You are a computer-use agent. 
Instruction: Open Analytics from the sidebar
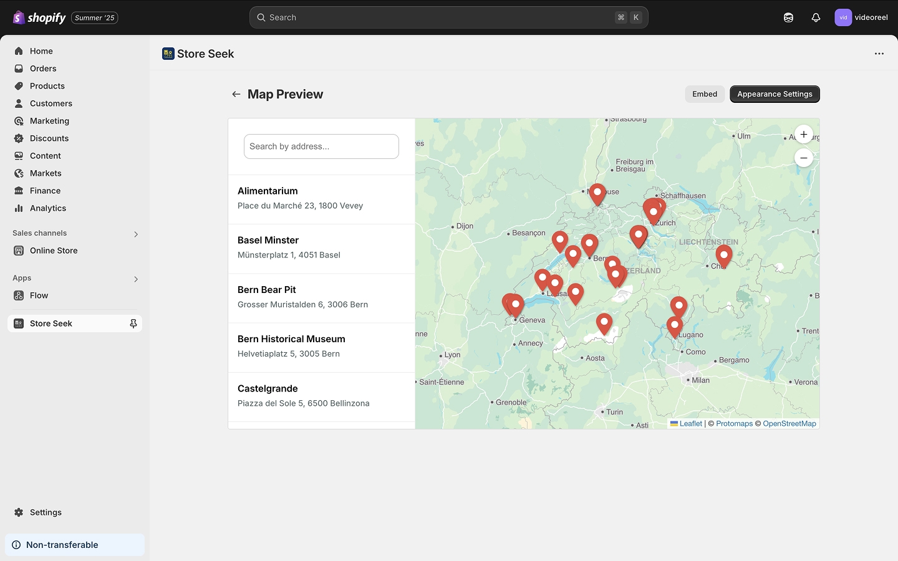point(46,208)
